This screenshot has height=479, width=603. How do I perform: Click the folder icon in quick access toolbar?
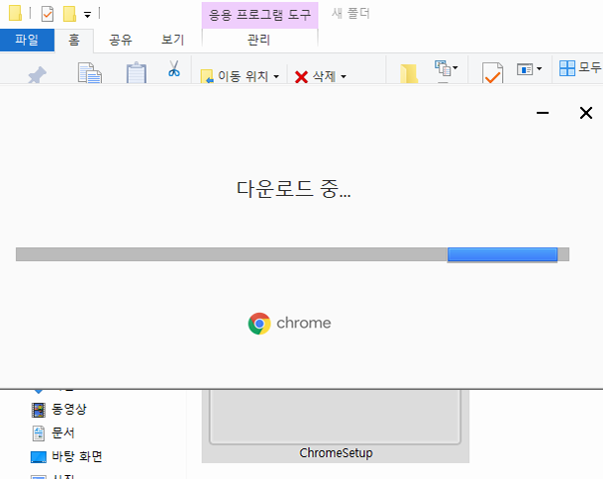[x=15, y=13]
